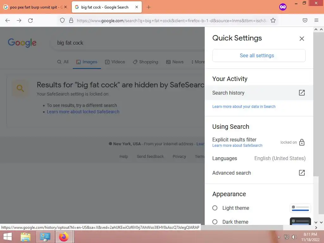Select the Dark theme radio button
Image resolution: width=324 pixels, height=243 pixels.
(x=215, y=222)
